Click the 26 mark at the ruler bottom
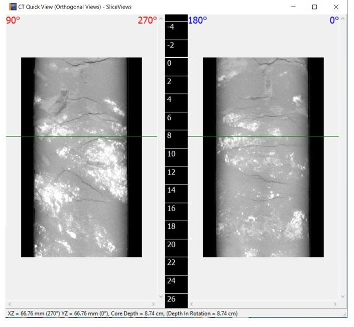This screenshot has width=354, height=327. (x=171, y=299)
